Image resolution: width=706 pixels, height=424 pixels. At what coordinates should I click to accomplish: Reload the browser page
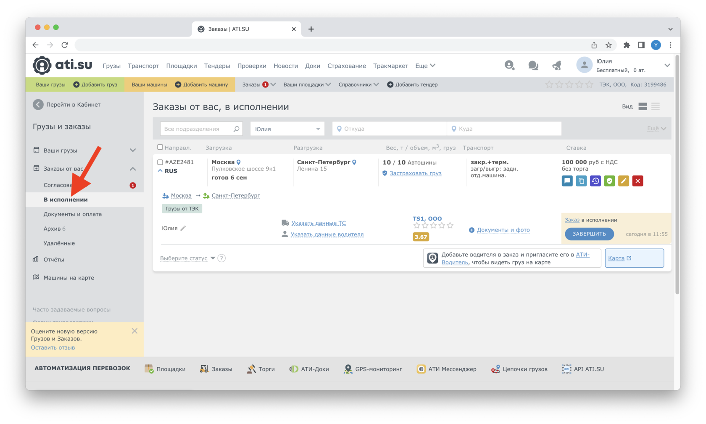(65, 45)
